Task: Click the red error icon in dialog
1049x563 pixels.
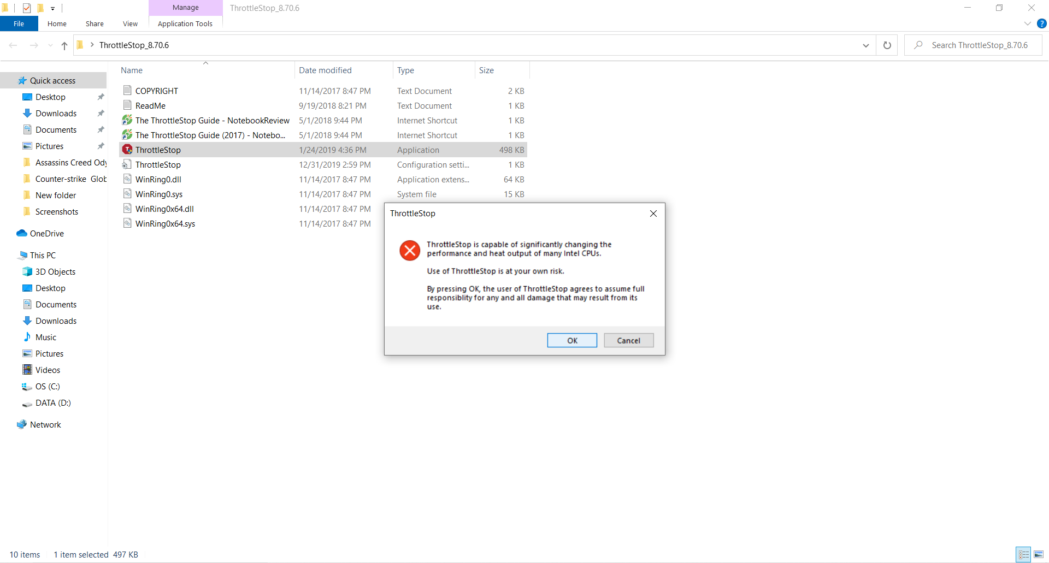Action: [410, 251]
